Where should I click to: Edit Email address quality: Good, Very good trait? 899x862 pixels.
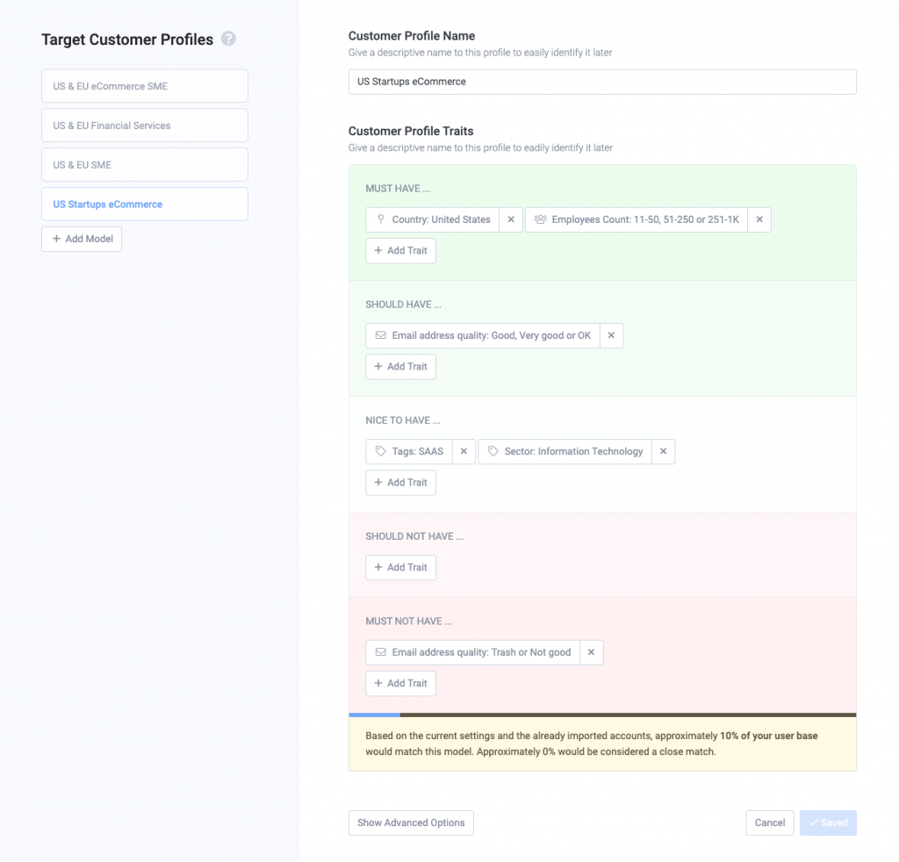pyautogui.click(x=483, y=335)
